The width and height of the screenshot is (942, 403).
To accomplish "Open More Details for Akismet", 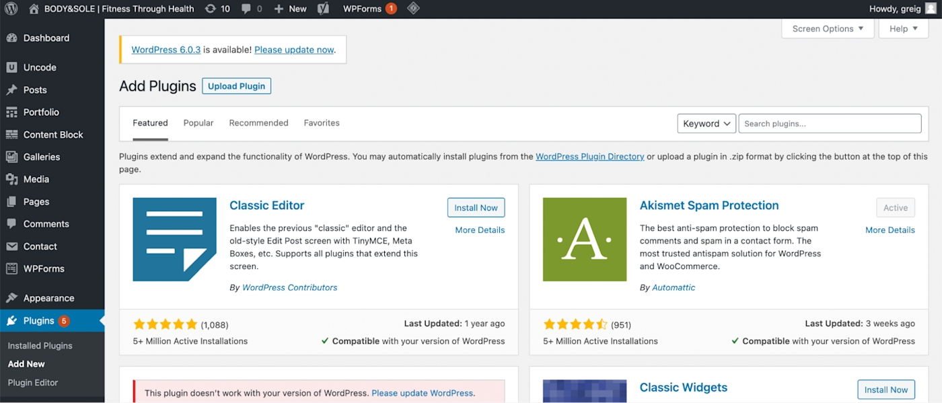I will [890, 230].
